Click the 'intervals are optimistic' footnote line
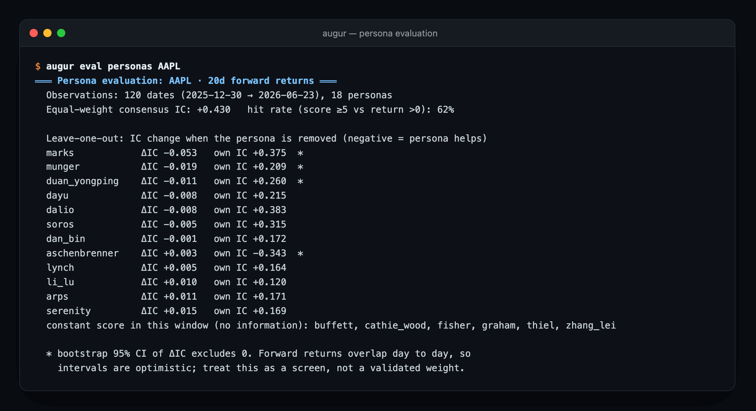Image resolution: width=756 pixels, height=411 pixels. pyautogui.click(x=261, y=368)
